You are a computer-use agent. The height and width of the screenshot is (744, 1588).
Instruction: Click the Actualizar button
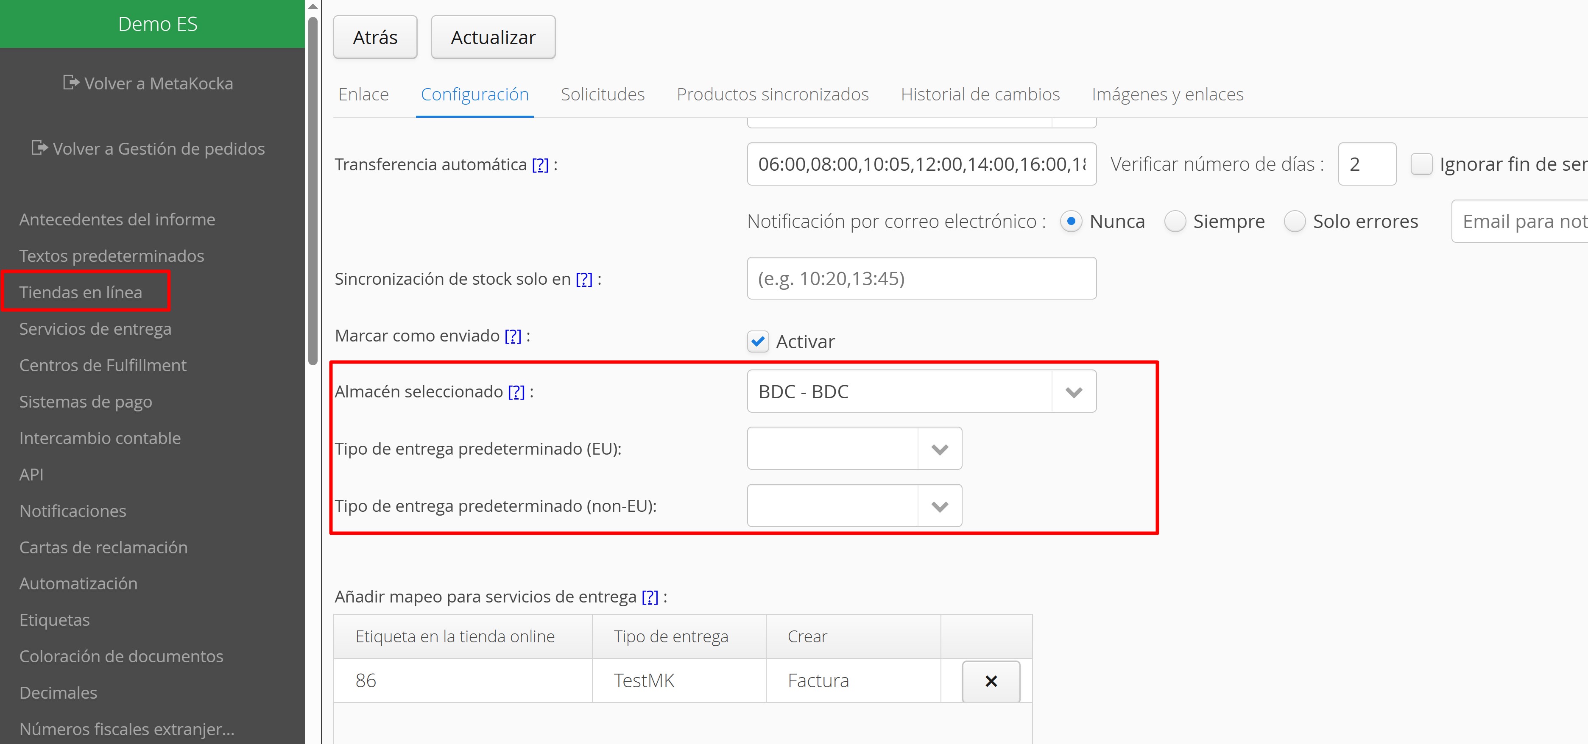(x=493, y=37)
